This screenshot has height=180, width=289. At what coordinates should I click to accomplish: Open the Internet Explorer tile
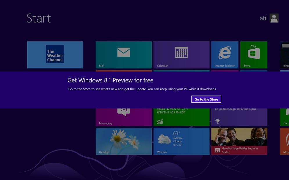225,55
